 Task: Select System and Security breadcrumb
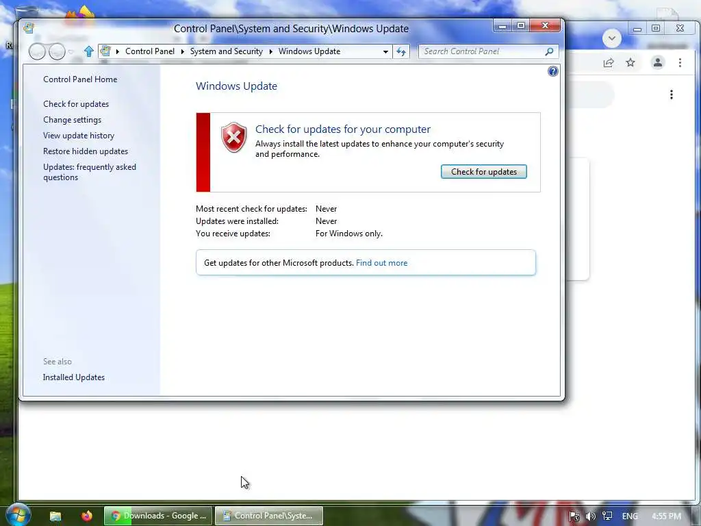pyautogui.click(x=226, y=51)
